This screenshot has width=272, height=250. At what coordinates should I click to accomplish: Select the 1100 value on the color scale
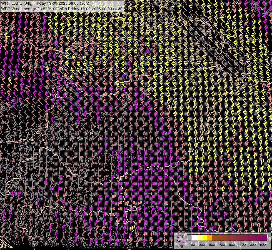tap(242, 245)
